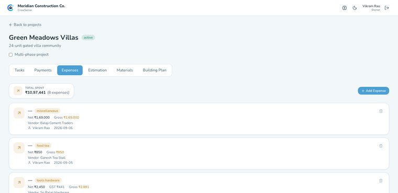Delete the tools hardware expense via trash icon
The image size is (398, 193).
[381, 180]
